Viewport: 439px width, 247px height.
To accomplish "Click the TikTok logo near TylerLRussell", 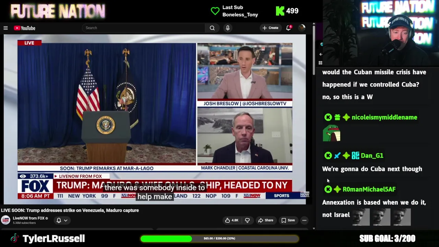I will point(14,238).
